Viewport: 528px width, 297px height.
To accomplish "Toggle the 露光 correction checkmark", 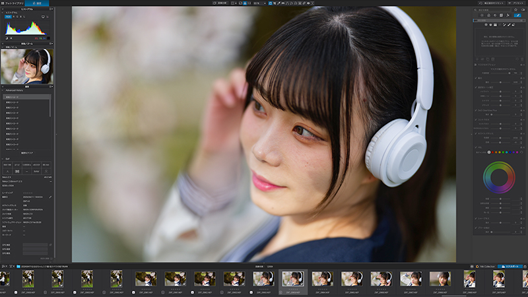I will (x=476, y=78).
